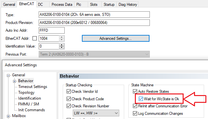The width and height of the screenshot is (208, 119).
Task: Toggle Wait for WcState is Ok
Action: point(141,99)
